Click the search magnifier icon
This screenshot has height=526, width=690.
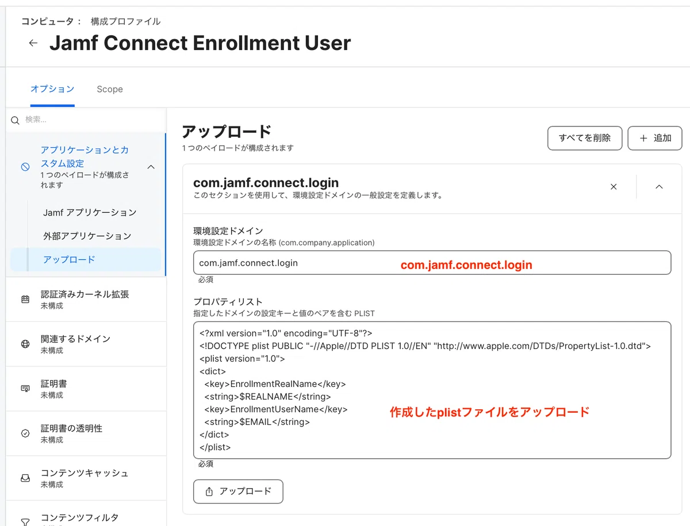(16, 120)
